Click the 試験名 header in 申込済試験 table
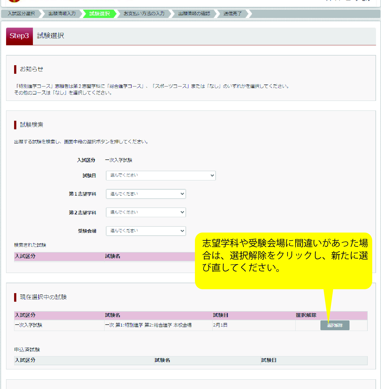The width and height of the screenshot is (381, 389). [x=162, y=360]
